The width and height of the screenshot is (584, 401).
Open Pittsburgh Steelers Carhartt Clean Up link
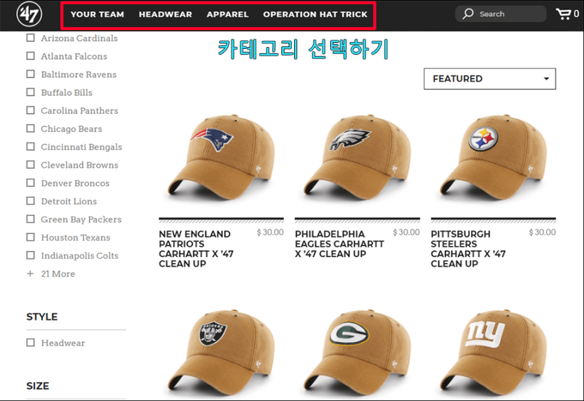(x=468, y=249)
